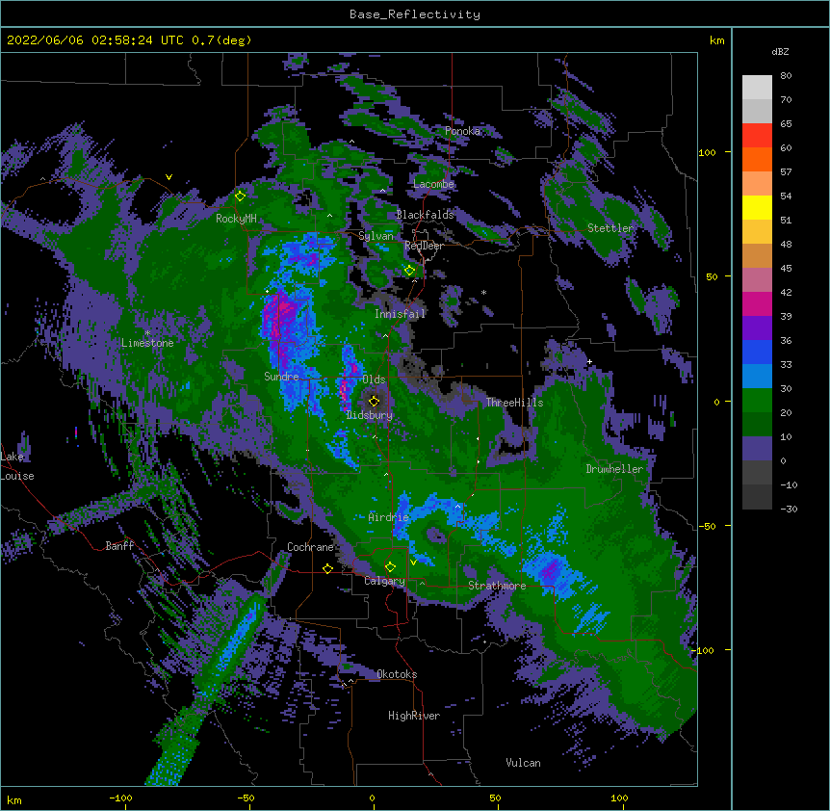Select the Lacombe label
This screenshot has width=830, height=811.
(433, 184)
